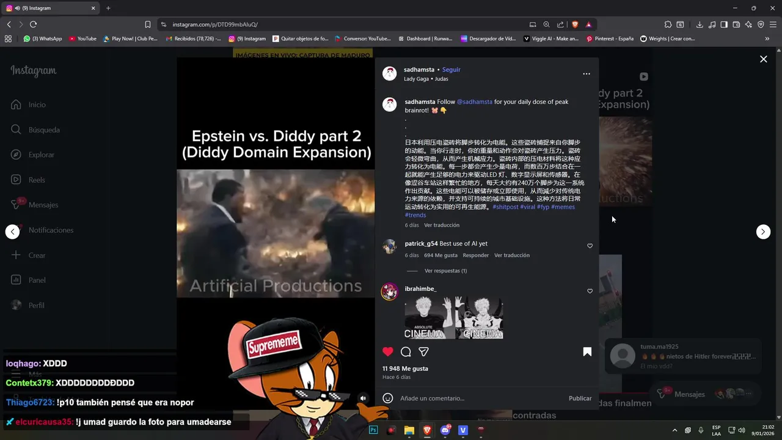Open File Explorer from the taskbar

[409, 430]
